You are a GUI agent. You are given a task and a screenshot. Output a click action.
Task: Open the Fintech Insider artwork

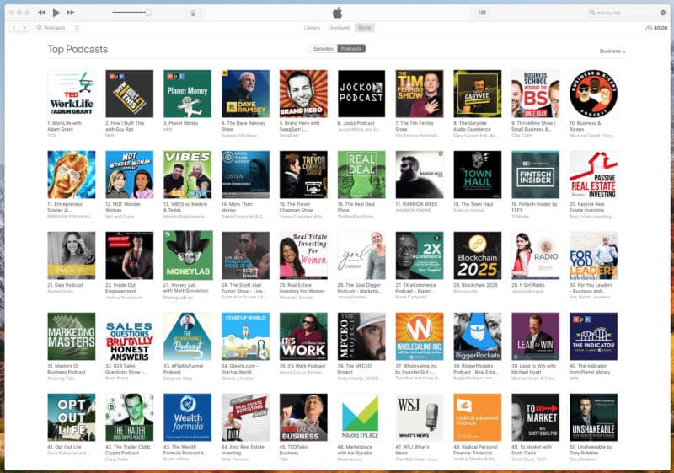536,175
